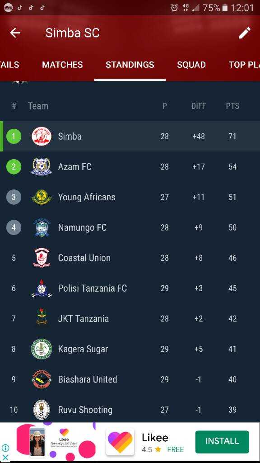Open Polisi Tanzania FC team row

click(130, 288)
